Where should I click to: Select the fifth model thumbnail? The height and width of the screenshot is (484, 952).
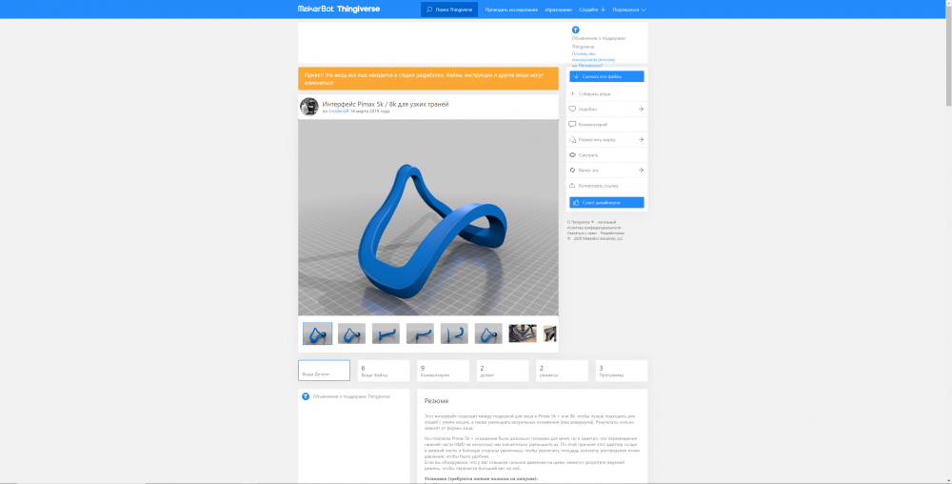pyautogui.click(x=454, y=333)
